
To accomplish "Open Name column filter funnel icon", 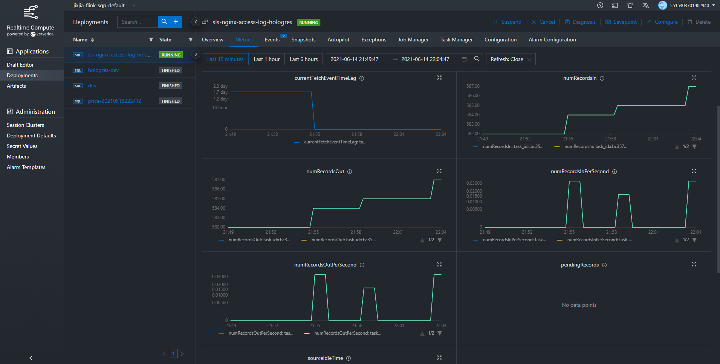I will click(151, 40).
